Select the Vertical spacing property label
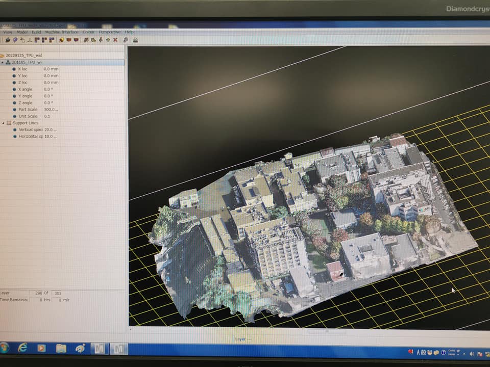 click(31, 129)
